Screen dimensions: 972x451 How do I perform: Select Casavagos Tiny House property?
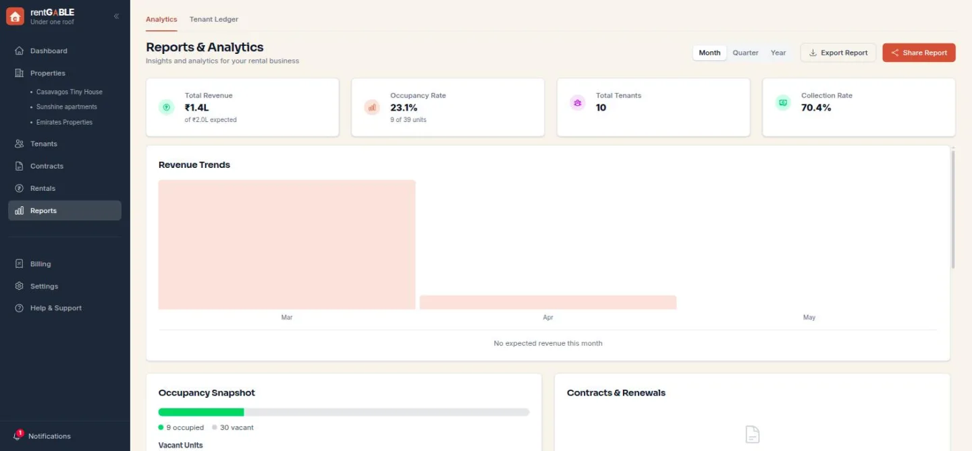pos(70,92)
